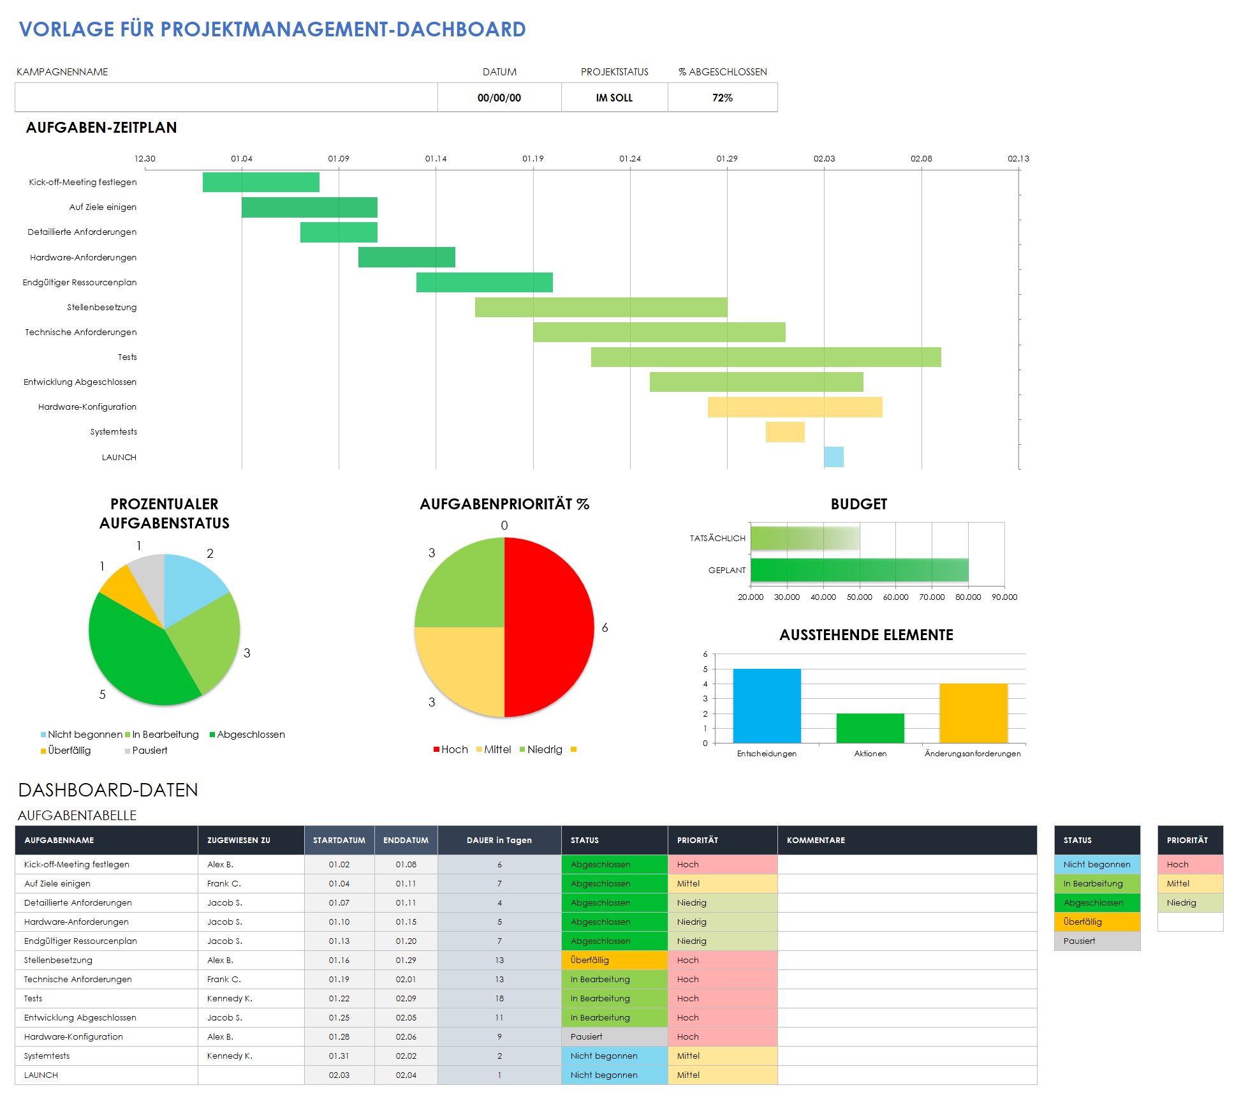
Task: Click Hoch in the PRIORITÄT key list
Action: (x=1190, y=864)
